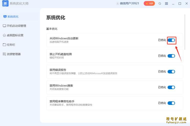The image size is (190, 126).
Task: Click the monitor icon beside 系统优化
Action: pos(5,16)
